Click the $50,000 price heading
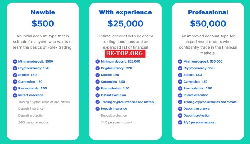 point(208,23)
